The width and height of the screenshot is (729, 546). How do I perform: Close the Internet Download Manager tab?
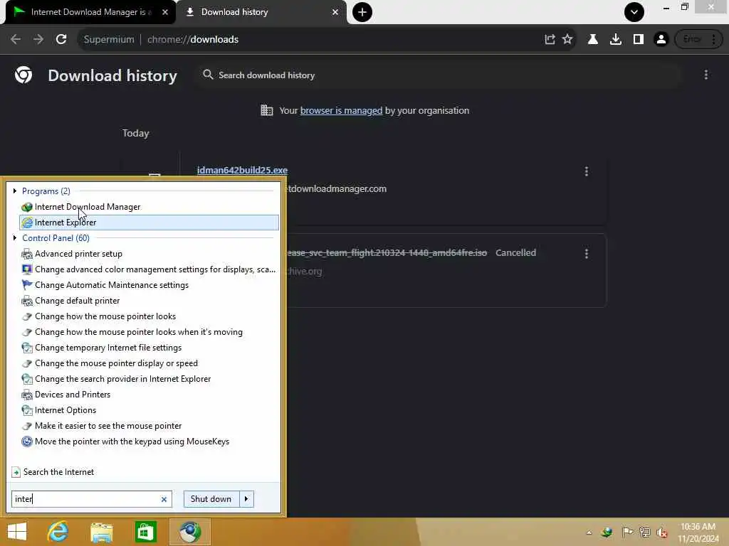(165, 12)
